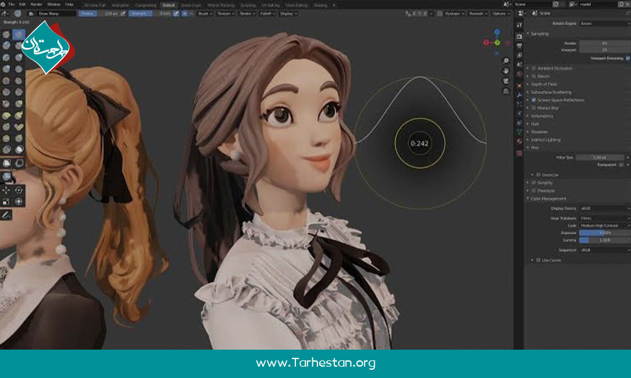Expand the Depth of Field panel
Image resolution: width=631 pixels, height=378 pixels.
[x=544, y=84]
